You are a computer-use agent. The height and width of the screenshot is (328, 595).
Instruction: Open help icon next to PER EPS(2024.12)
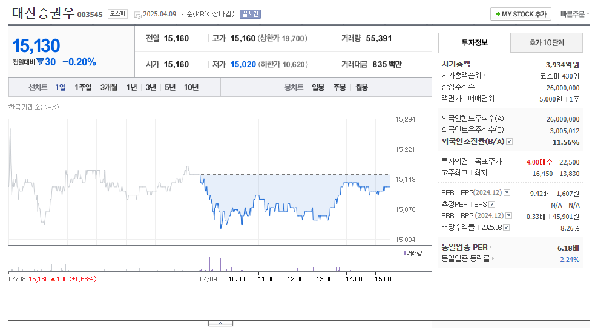(x=507, y=193)
